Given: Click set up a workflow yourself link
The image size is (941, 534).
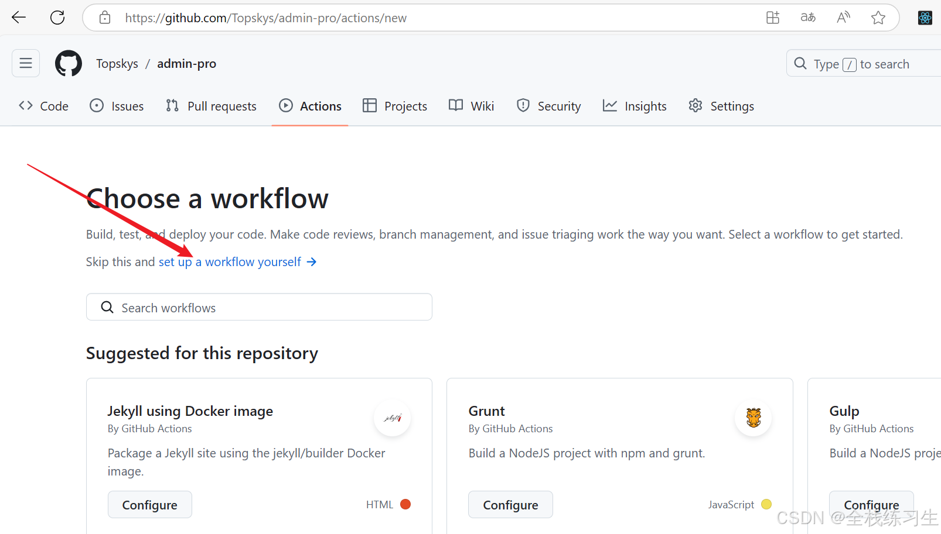Looking at the screenshot, I should 237,261.
